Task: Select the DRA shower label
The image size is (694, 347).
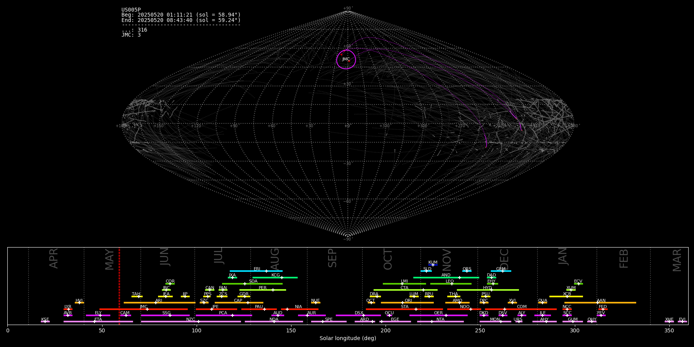Action: (374, 294)
